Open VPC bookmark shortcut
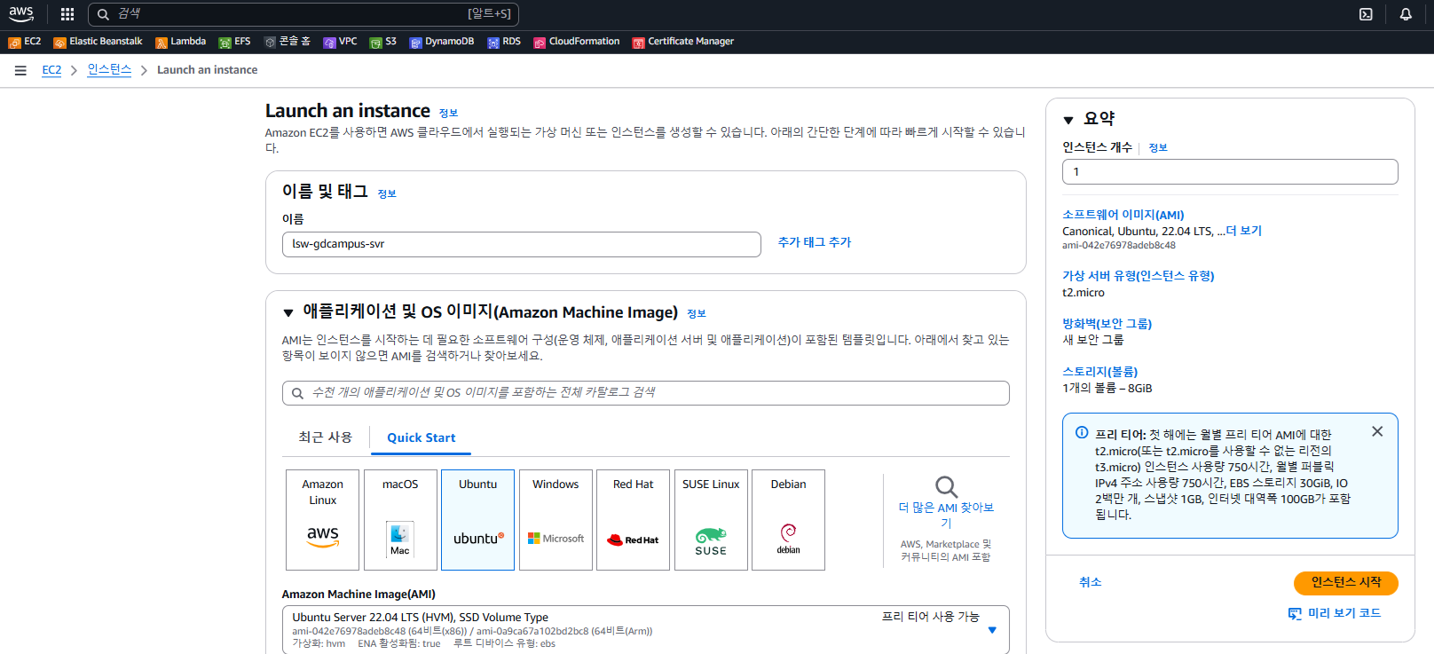 click(340, 42)
